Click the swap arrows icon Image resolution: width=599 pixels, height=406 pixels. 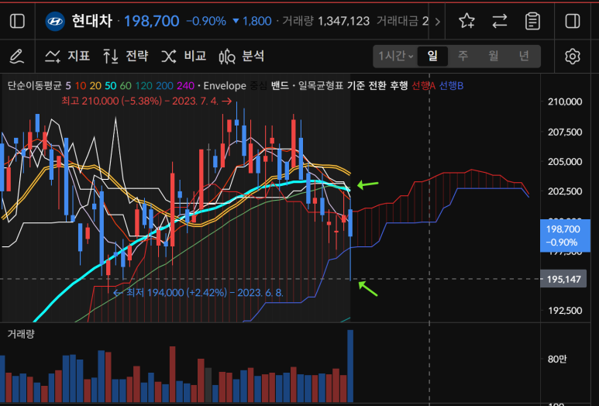tap(500, 21)
